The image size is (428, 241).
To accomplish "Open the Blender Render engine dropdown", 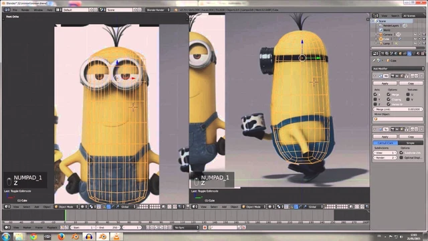I will point(158,10).
